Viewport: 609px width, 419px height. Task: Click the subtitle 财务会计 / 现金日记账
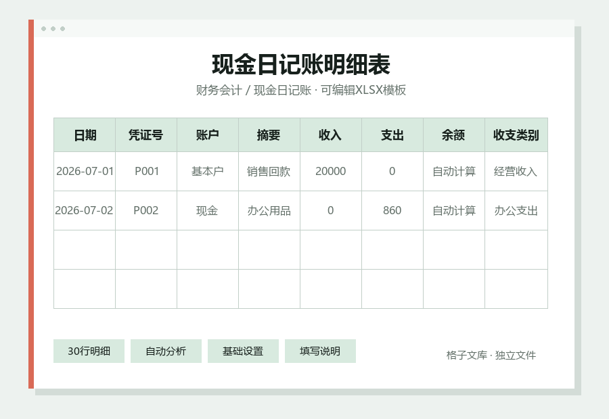click(x=254, y=90)
